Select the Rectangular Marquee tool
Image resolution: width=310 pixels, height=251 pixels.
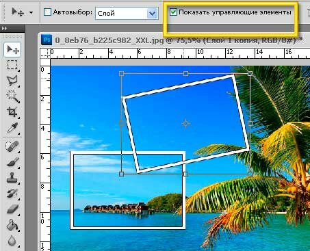point(12,65)
